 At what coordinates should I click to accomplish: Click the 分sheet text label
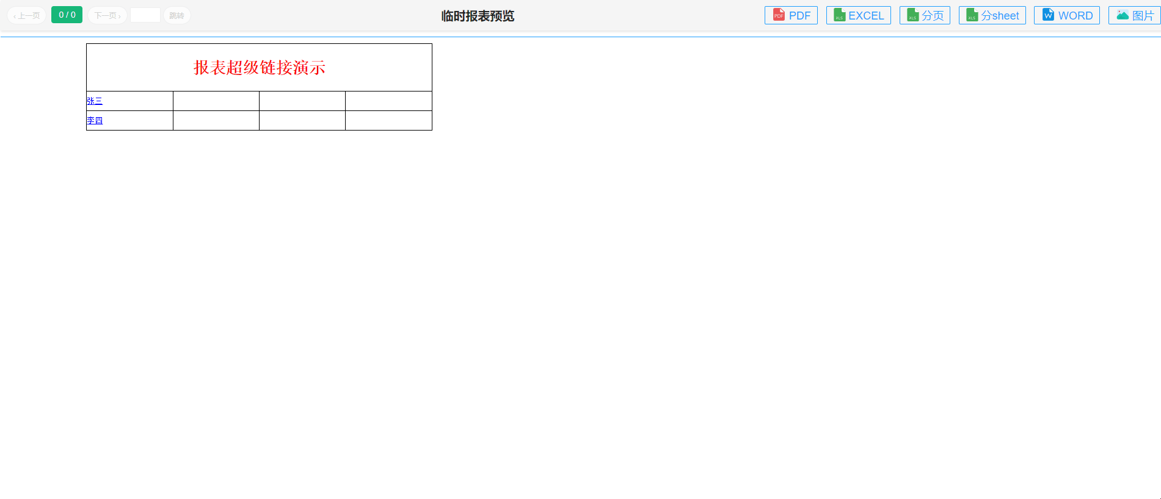click(1000, 16)
